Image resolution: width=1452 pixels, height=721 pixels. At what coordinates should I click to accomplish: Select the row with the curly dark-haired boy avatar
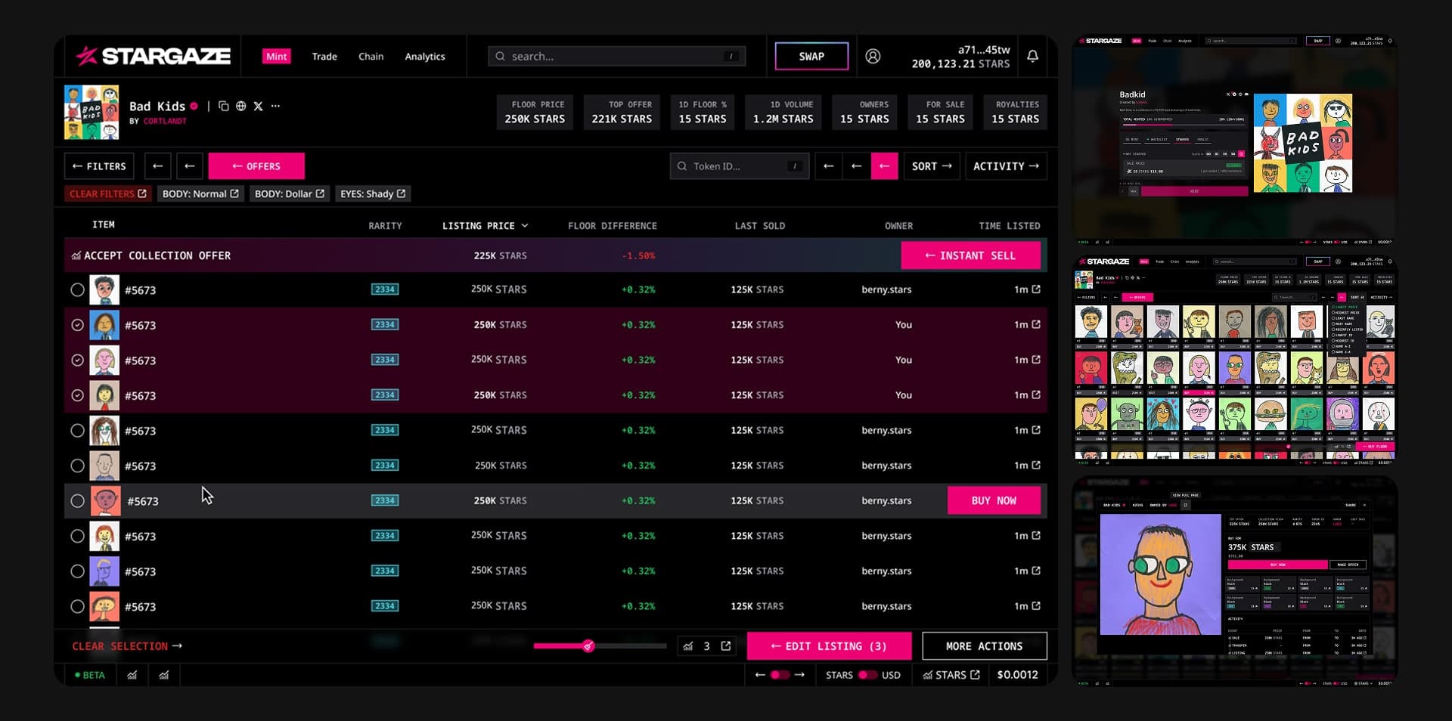click(77, 289)
